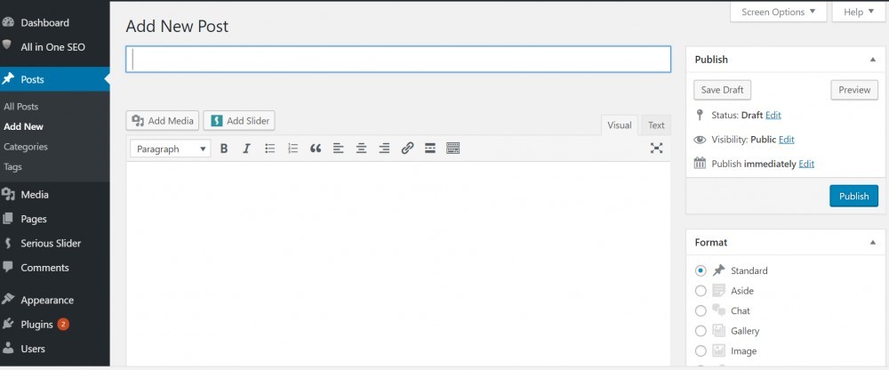The image size is (889, 370).
Task: Expand Screen Options panel
Action: (779, 12)
